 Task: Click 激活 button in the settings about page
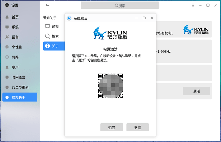pos(196,91)
